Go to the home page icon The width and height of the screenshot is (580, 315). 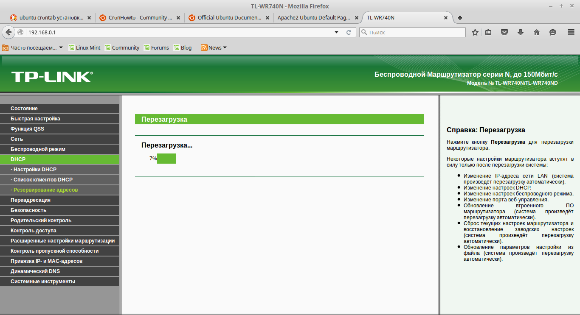537,32
